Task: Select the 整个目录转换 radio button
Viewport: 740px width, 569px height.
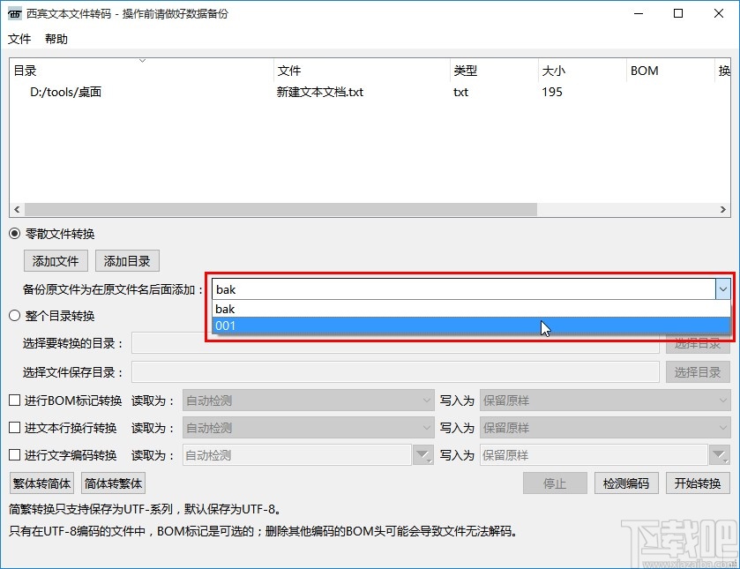Action: pyautogui.click(x=14, y=316)
